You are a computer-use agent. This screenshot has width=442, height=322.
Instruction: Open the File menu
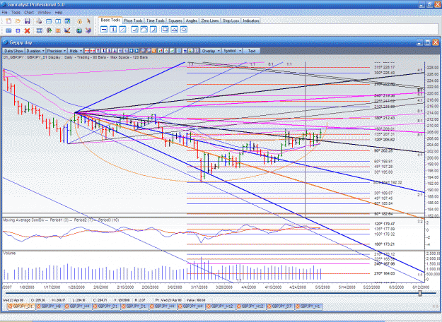coord(4,13)
